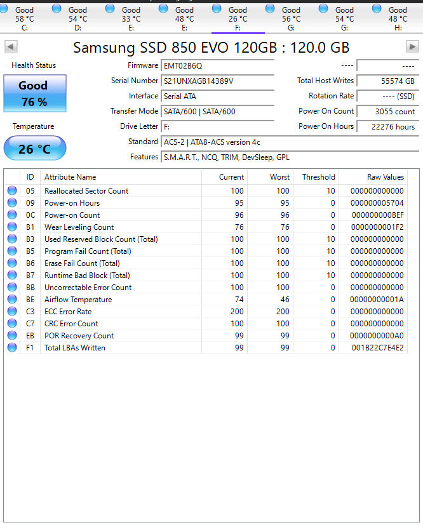Viewport: 423px width, 525px height.
Task: Click the Drive Letter field
Action: click(x=218, y=127)
